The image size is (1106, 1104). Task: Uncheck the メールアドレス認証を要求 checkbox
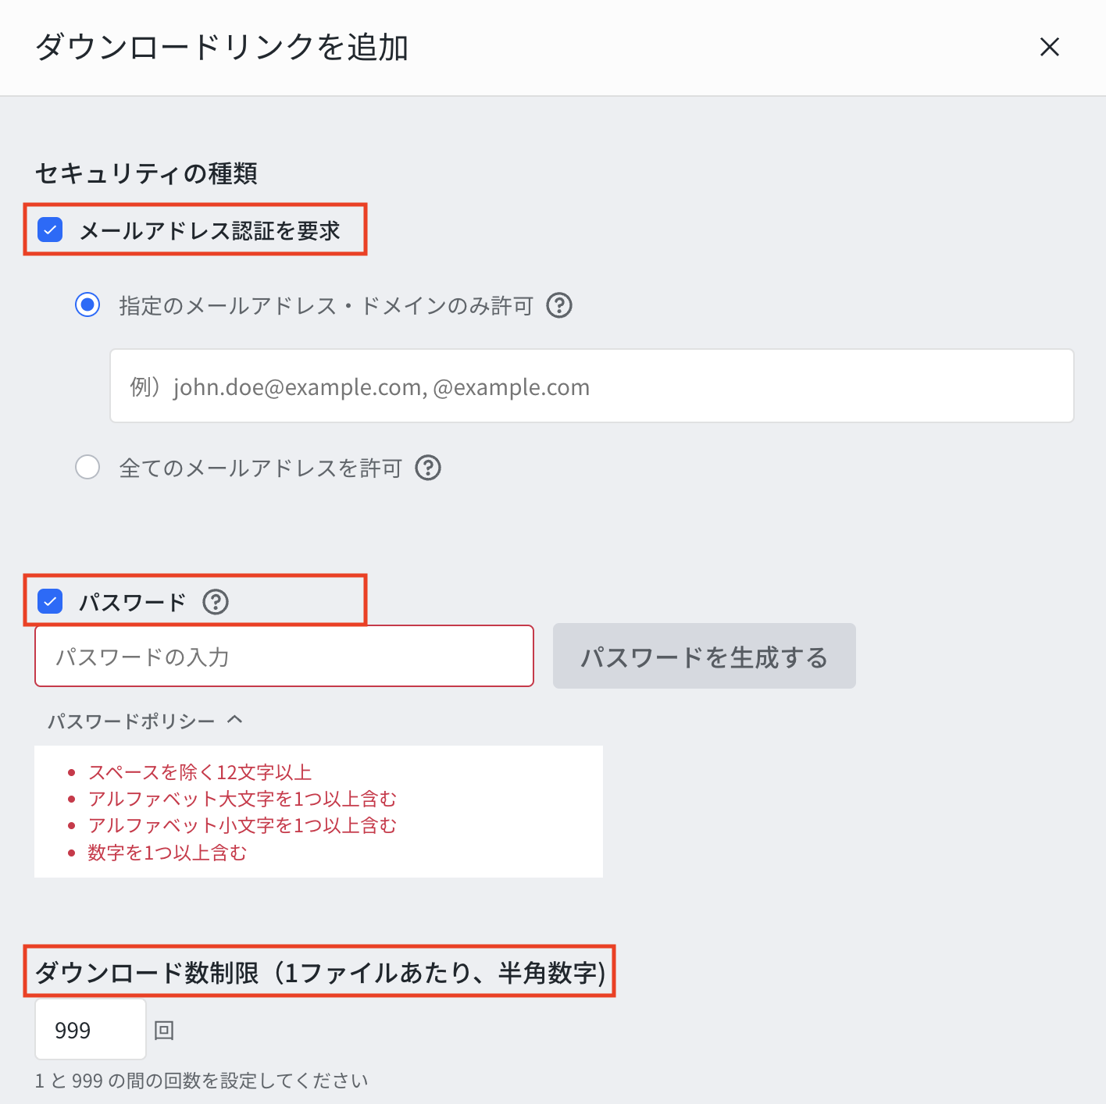point(50,230)
